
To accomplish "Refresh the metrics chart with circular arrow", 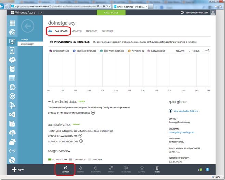I will pos(209,51).
